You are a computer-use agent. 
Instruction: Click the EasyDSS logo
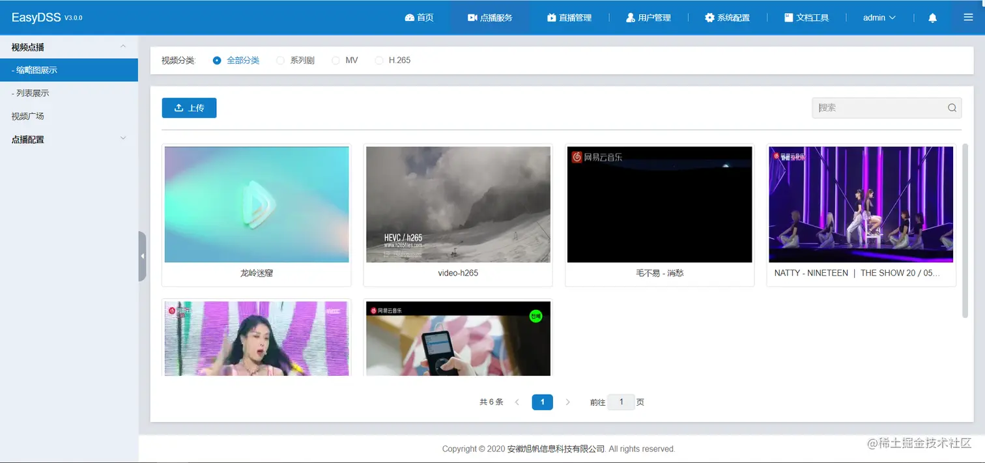click(x=47, y=18)
